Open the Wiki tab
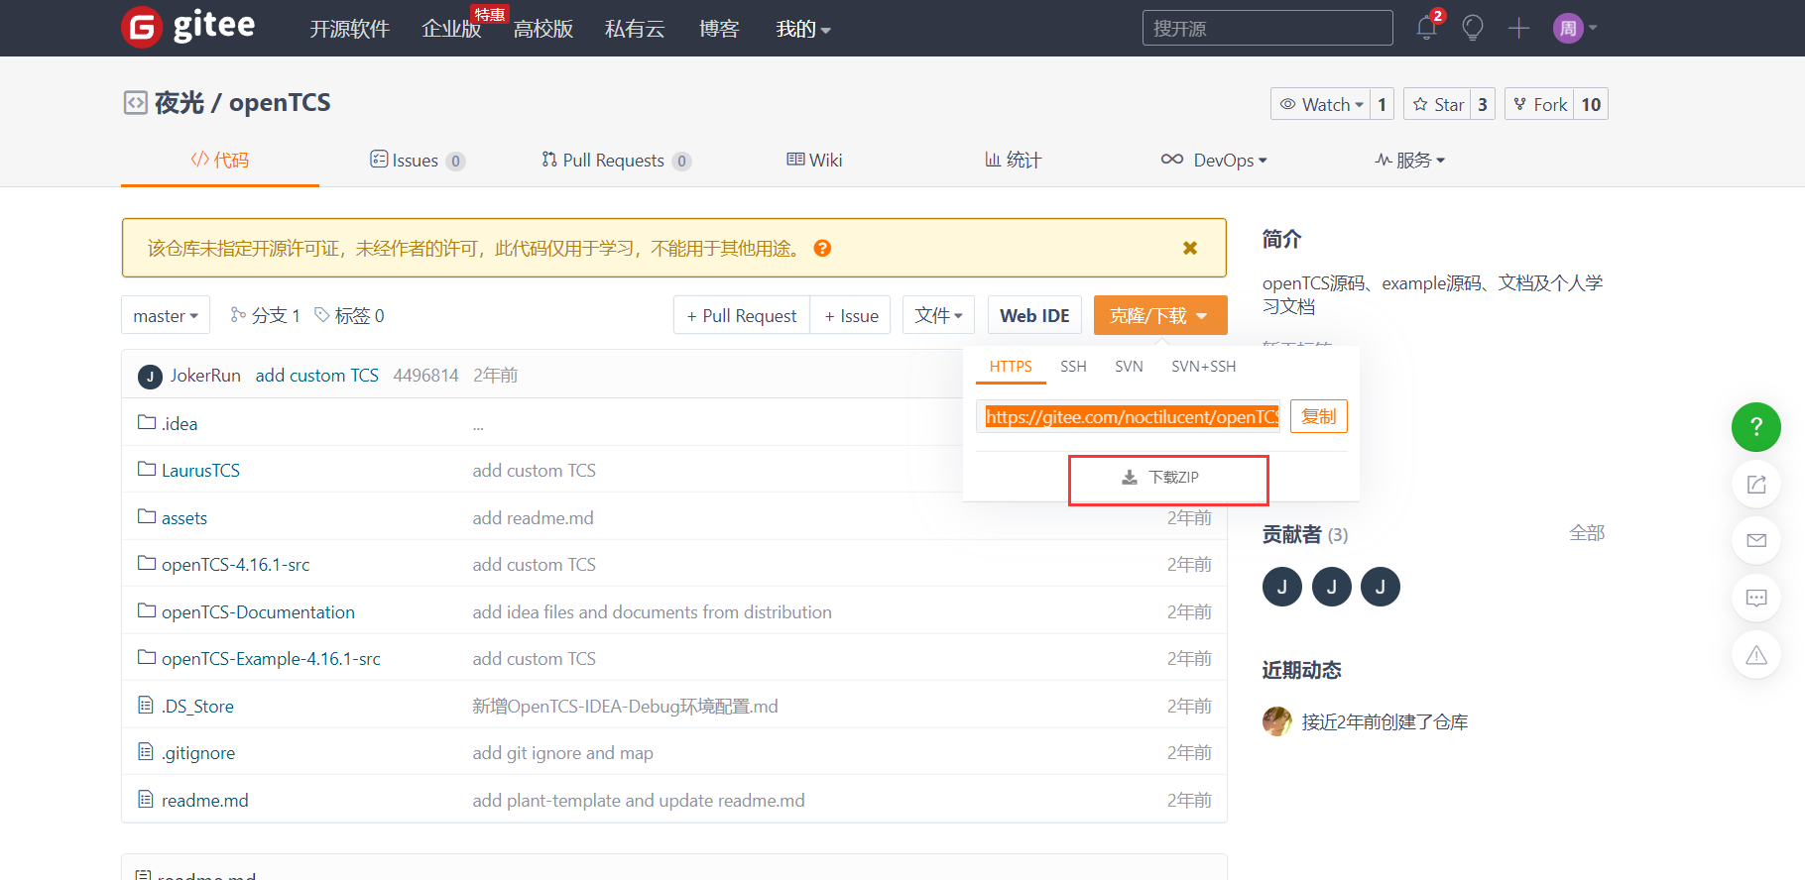1805x880 pixels. click(x=814, y=160)
